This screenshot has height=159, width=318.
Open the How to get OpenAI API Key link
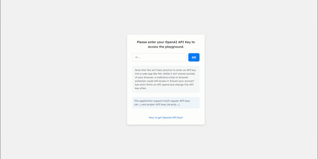[x=166, y=117]
